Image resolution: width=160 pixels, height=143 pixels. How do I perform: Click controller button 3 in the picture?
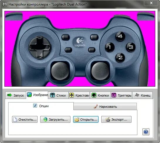(131, 47)
